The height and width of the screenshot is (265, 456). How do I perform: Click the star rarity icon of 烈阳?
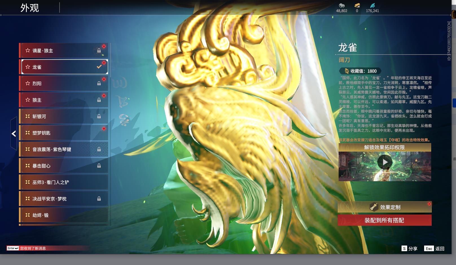tap(28, 83)
